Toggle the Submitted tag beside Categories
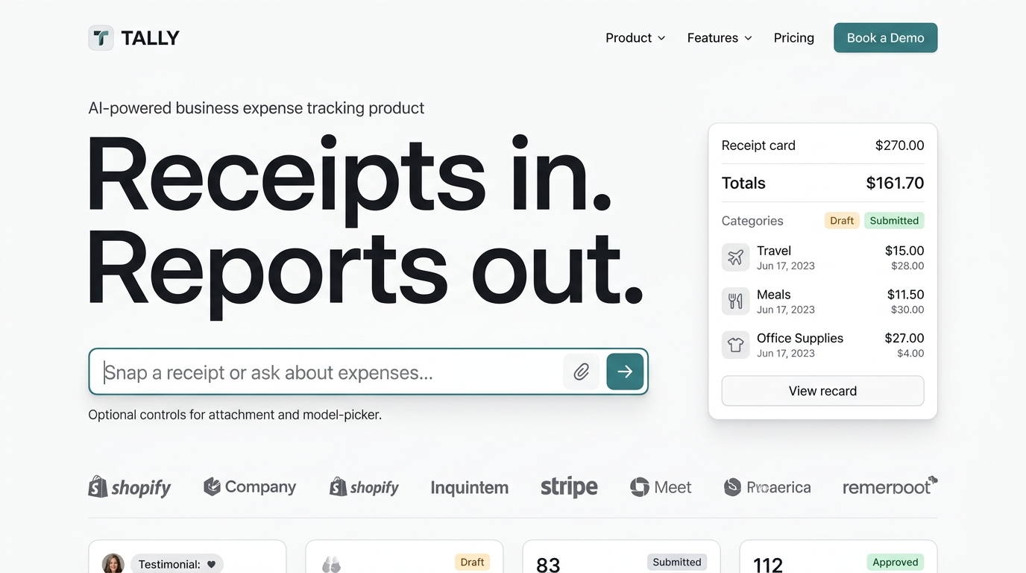 (894, 221)
